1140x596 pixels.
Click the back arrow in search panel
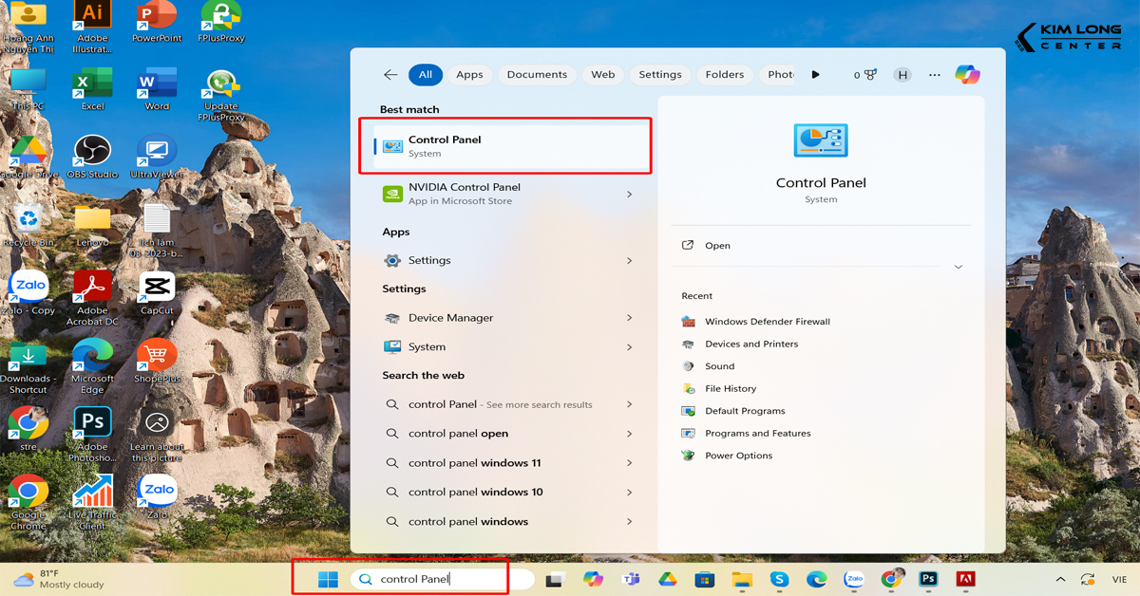[x=390, y=75]
